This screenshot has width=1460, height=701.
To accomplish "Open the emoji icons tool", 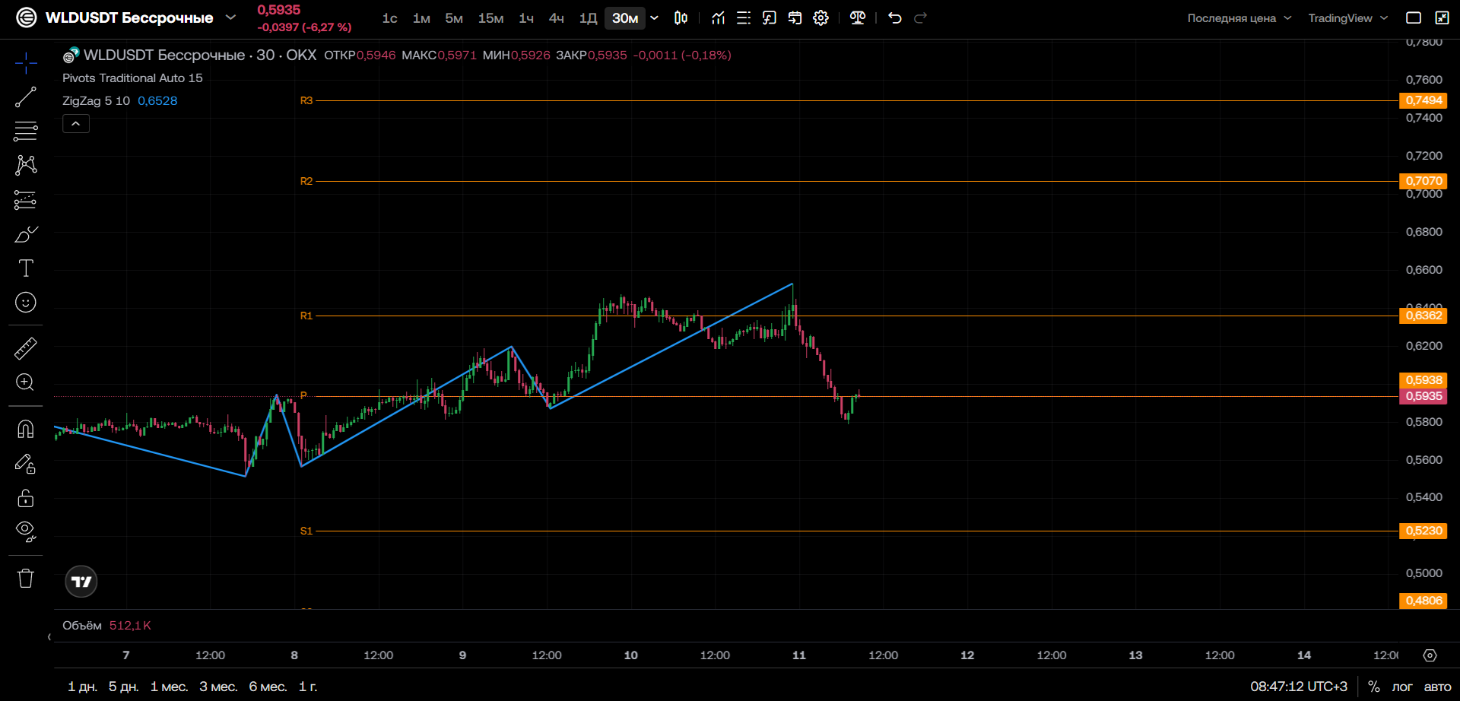I will click(26, 303).
